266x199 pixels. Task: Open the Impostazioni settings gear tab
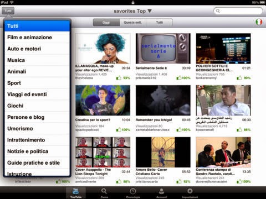pos(190,193)
